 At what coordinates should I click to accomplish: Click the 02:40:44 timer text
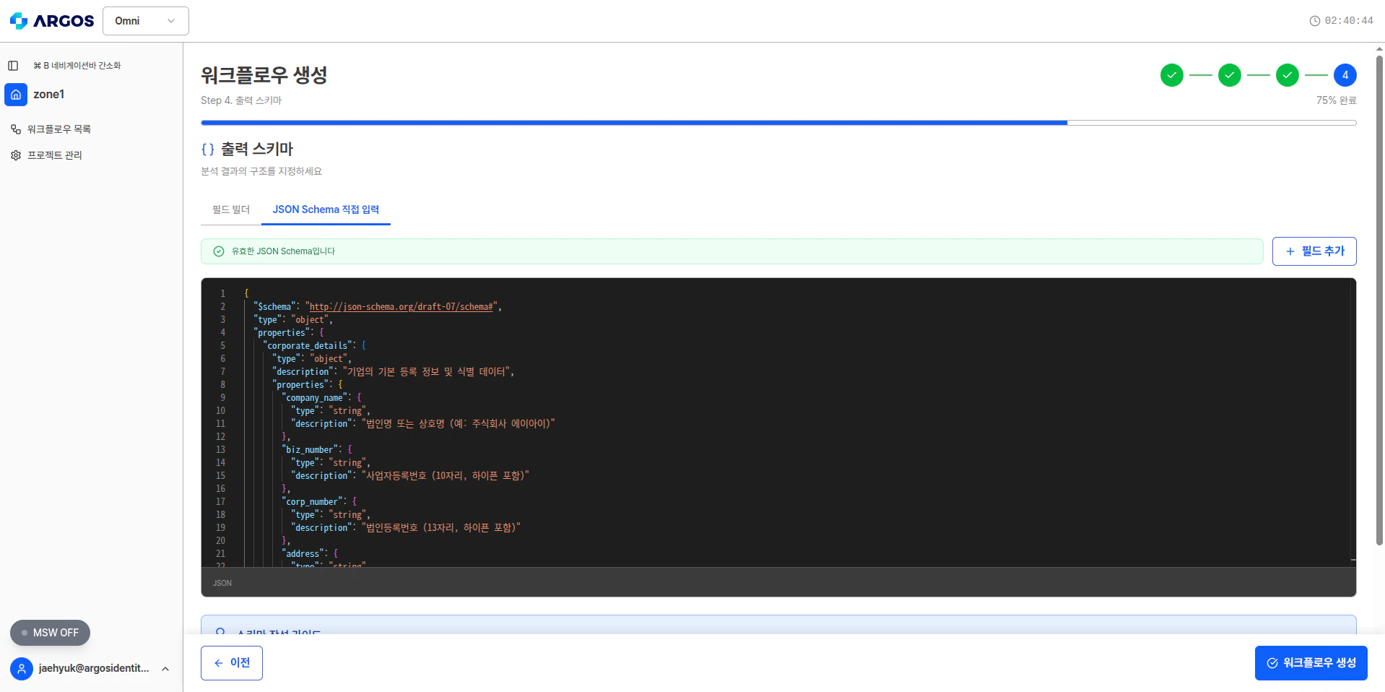[1349, 21]
